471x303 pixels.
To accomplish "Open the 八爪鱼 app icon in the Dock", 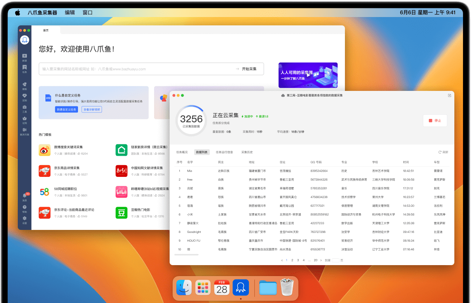I will pos(241,288).
